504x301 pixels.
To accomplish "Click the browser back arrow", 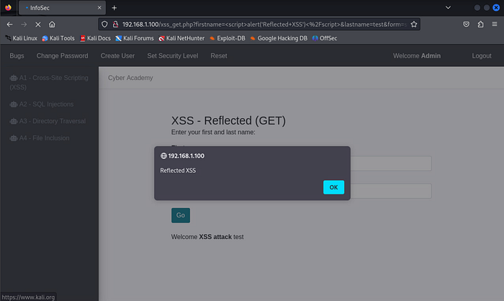I will click(x=9, y=24).
